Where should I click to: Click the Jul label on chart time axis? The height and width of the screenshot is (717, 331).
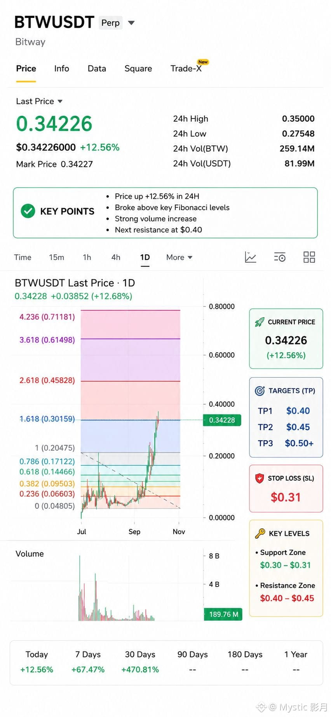pos(82,532)
